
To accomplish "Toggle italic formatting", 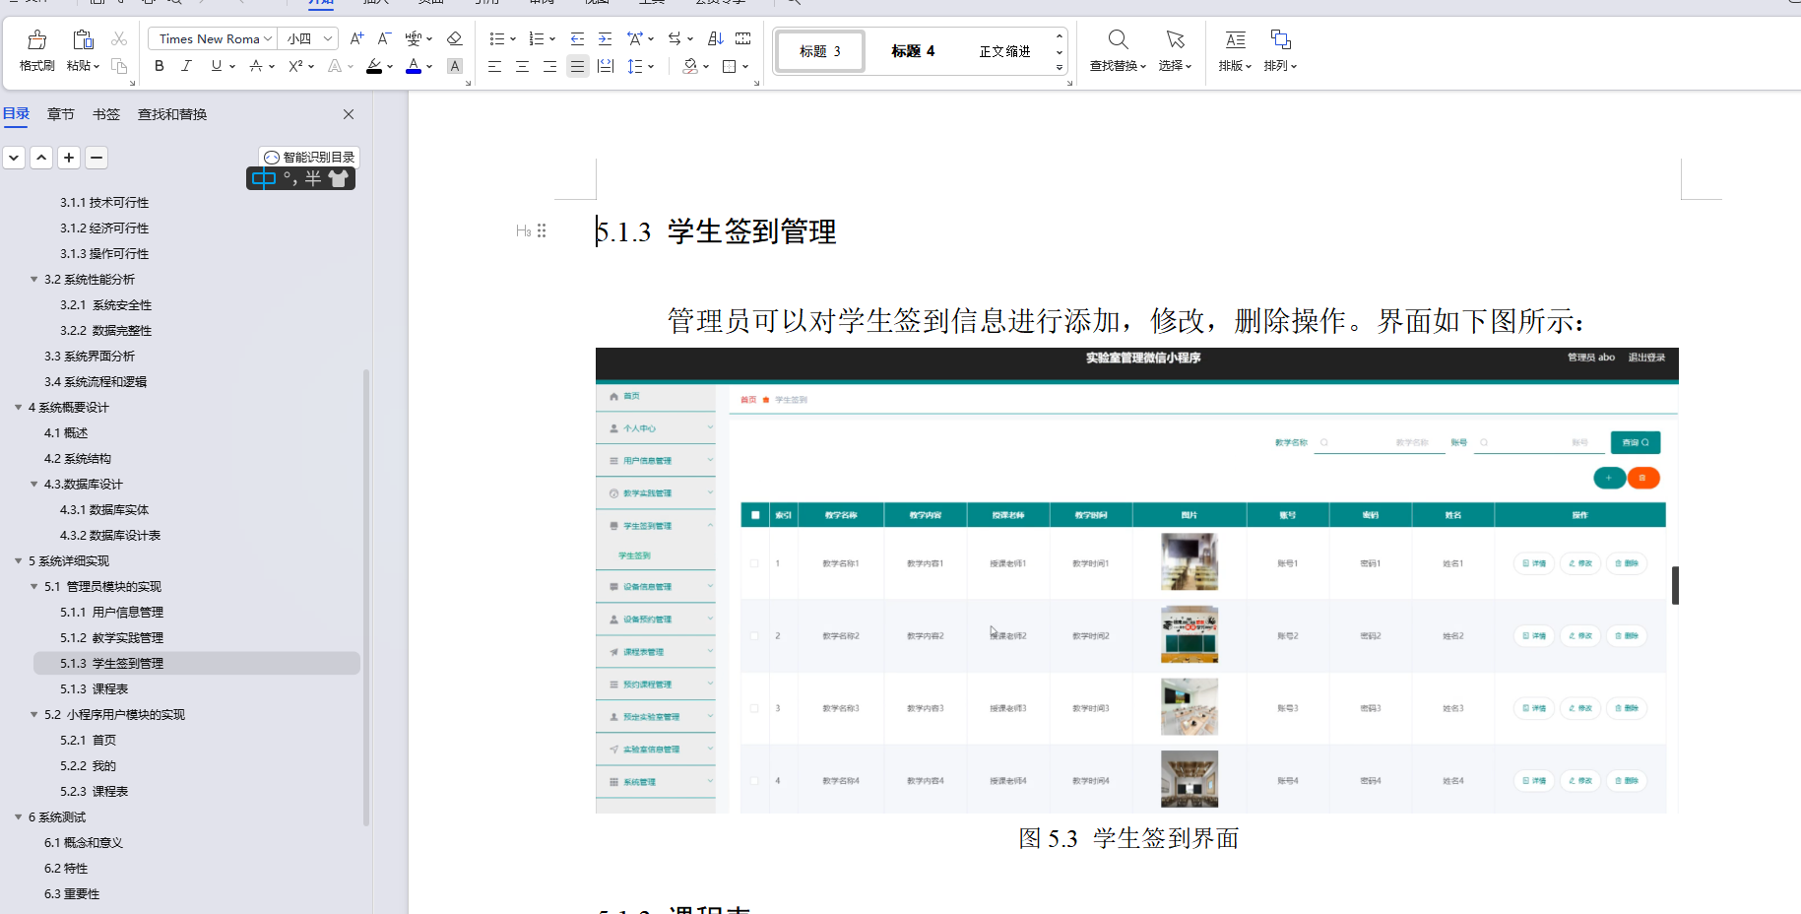I will click(x=186, y=66).
